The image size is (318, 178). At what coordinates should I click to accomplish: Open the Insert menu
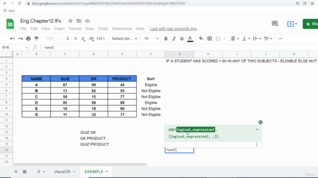click(59, 29)
